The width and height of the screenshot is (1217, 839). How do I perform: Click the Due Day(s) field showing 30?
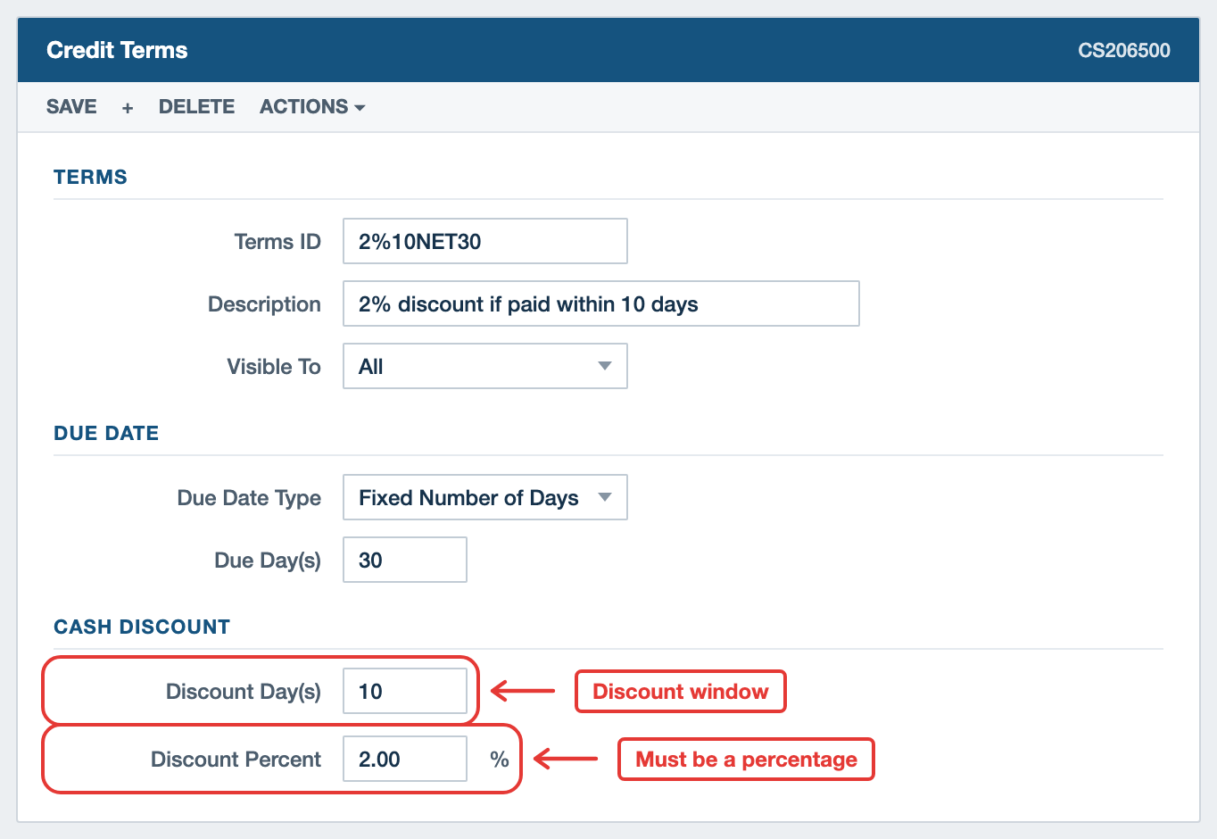click(x=405, y=560)
